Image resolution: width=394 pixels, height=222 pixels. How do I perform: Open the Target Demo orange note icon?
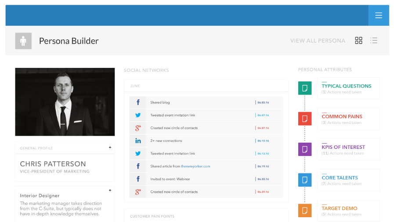305,211
